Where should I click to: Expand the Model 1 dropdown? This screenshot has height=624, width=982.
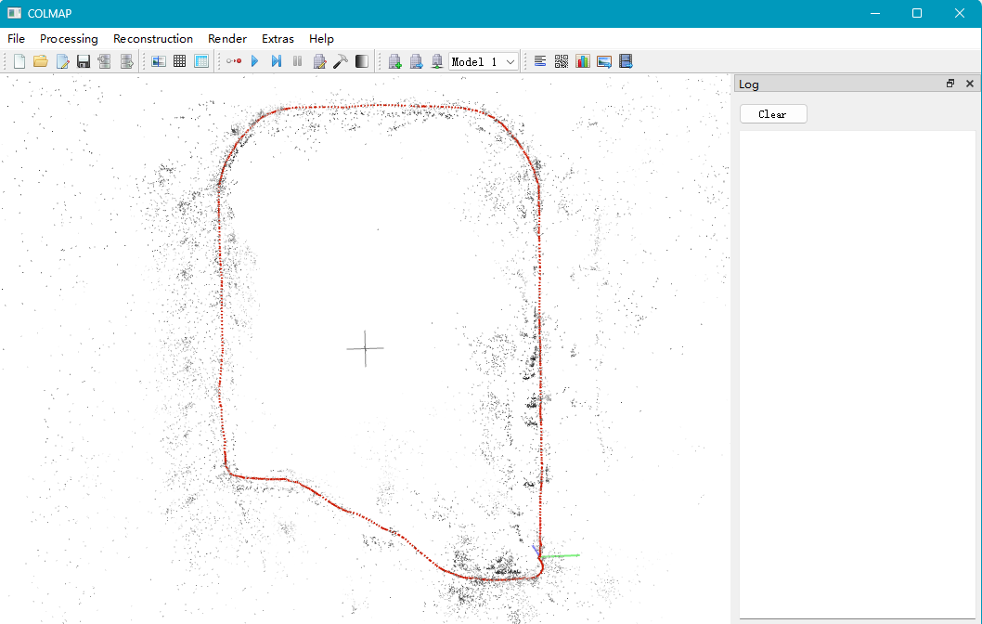pos(484,61)
